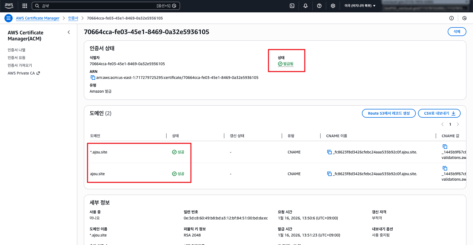The height and width of the screenshot is (245, 473).
Task: Click the 도메인 column header
Action: point(95,136)
